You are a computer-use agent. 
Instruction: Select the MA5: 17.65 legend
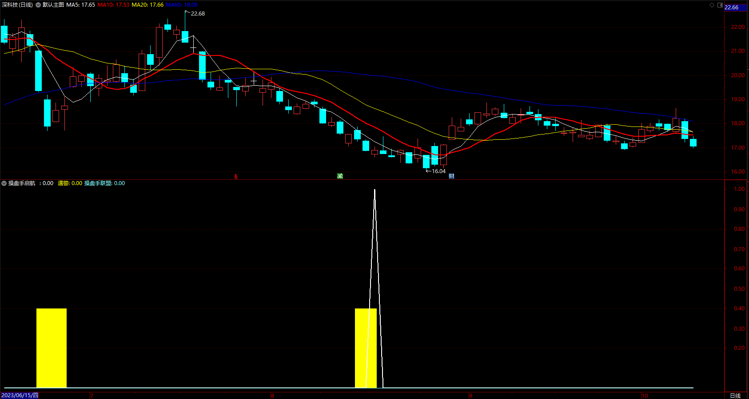[x=81, y=5]
